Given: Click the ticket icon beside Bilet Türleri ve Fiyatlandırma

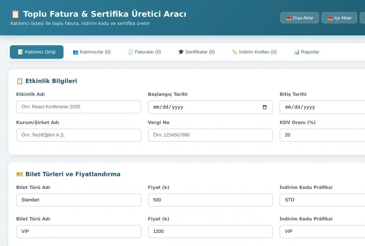Looking at the screenshot, I should click(x=19, y=174).
